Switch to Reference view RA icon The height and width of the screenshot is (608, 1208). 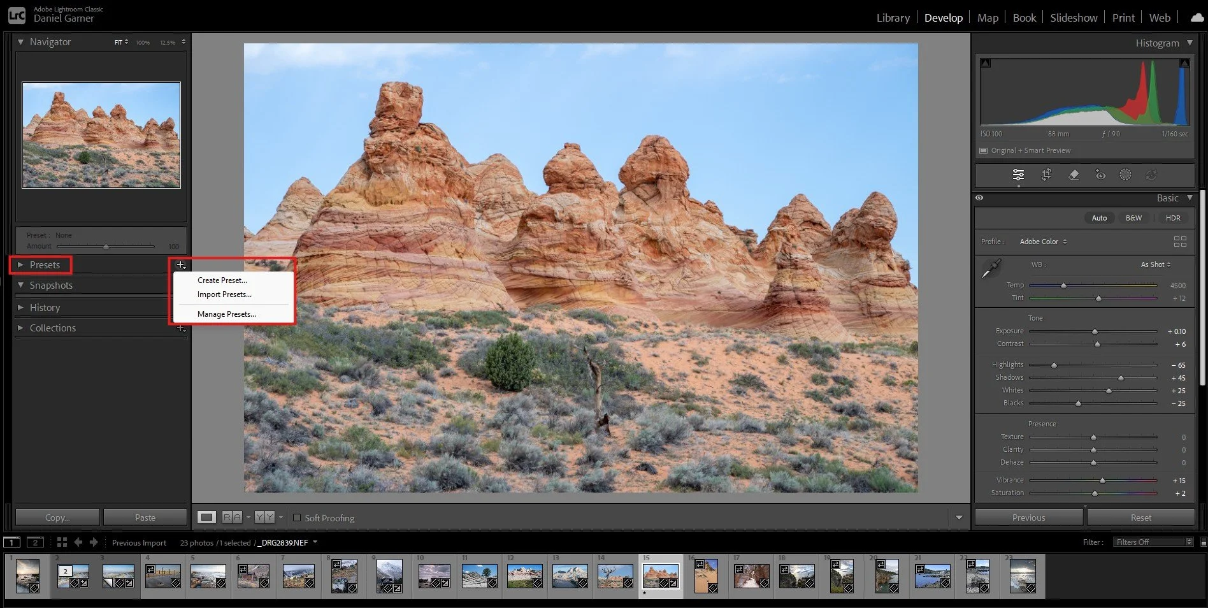tap(232, 518)
